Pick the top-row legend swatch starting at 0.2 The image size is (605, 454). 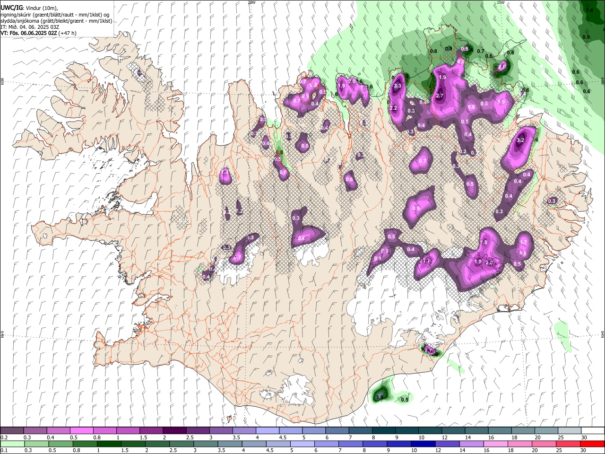point(12,431)
